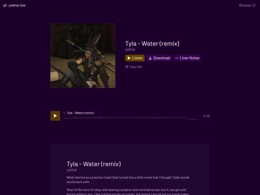Start playback with the Listen button
The width and height of the screenshot is (260, 195).
(x=135, y=58)
